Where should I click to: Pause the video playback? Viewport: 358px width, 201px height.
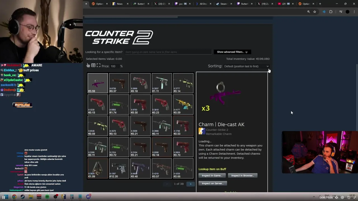[x=4, y=197]
